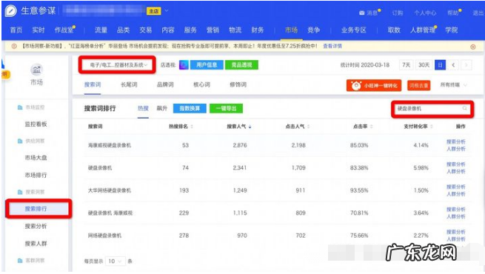Open 搜索人群 in the sidebar

coord(36,244)
